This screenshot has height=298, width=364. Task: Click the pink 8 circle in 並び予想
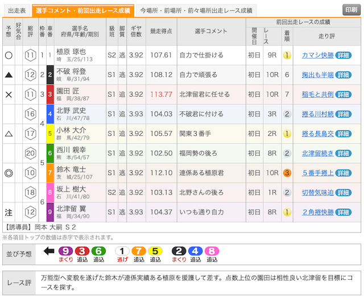211,251
